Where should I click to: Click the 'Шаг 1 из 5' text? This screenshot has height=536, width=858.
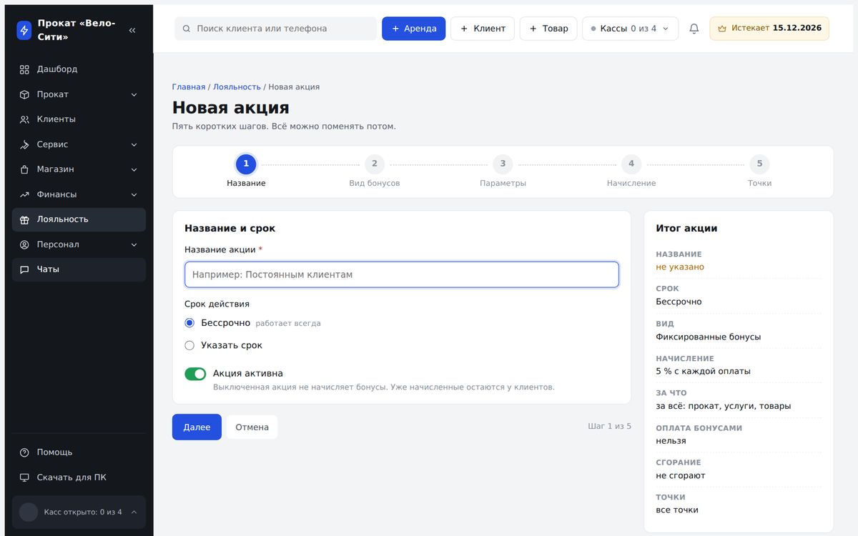point(610,427)
